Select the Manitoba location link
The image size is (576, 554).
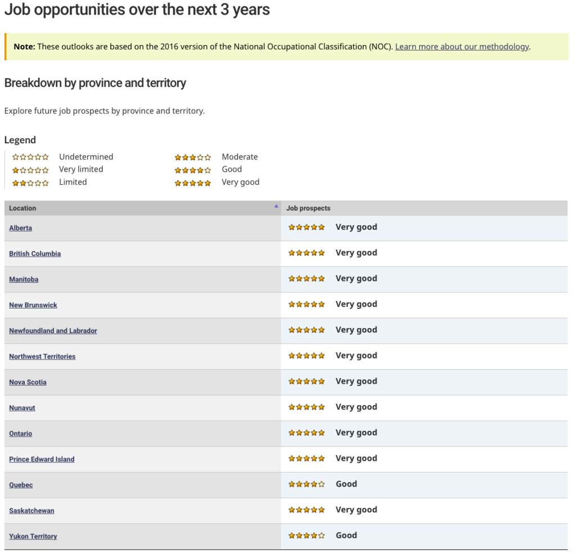[x=24, y=279]
